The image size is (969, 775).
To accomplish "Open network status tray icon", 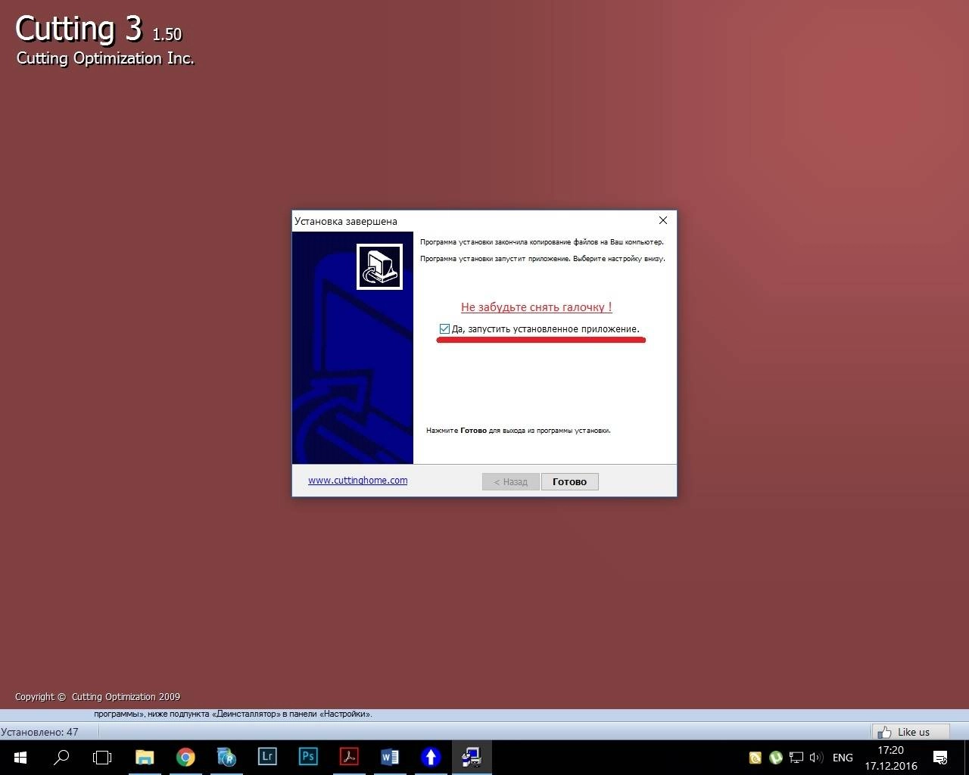I will pos(796,757).
